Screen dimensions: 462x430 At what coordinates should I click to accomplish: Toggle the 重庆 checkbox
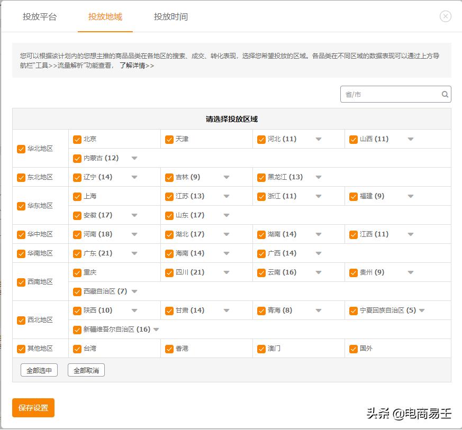(77, 273)
